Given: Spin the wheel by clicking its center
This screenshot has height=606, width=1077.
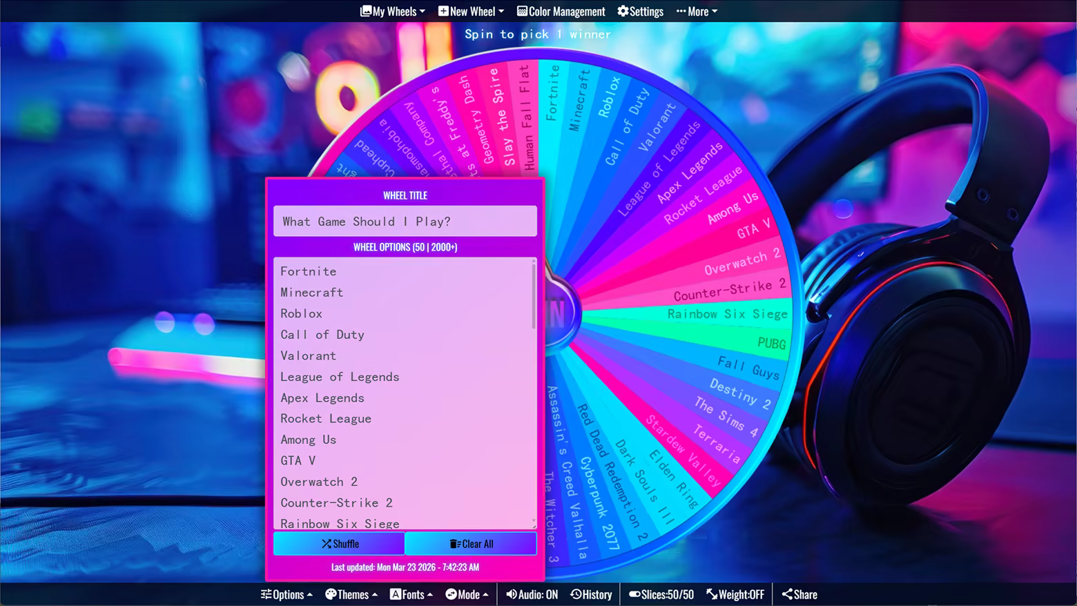Looking at the screenshot, I should pyautogui.click(x=556, y=315).
